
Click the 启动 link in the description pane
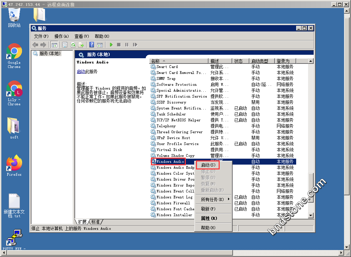tap(81, 71)
